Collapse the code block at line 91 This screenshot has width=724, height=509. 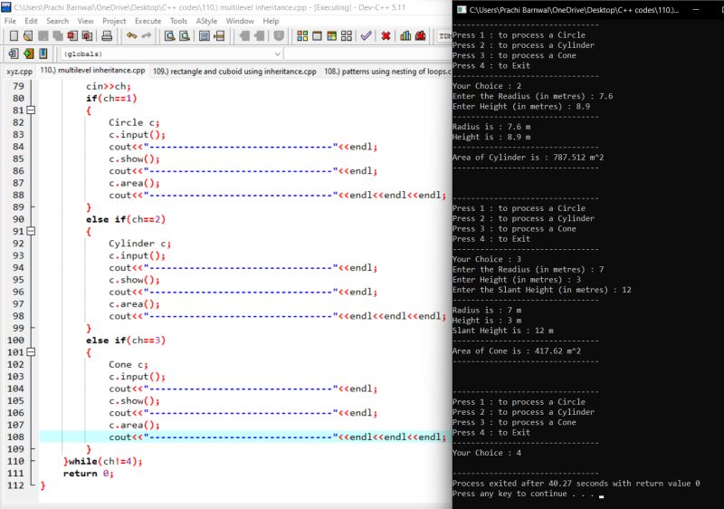coord(31,231)
